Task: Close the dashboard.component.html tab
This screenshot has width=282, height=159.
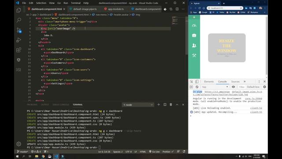Action: [64, 9]
